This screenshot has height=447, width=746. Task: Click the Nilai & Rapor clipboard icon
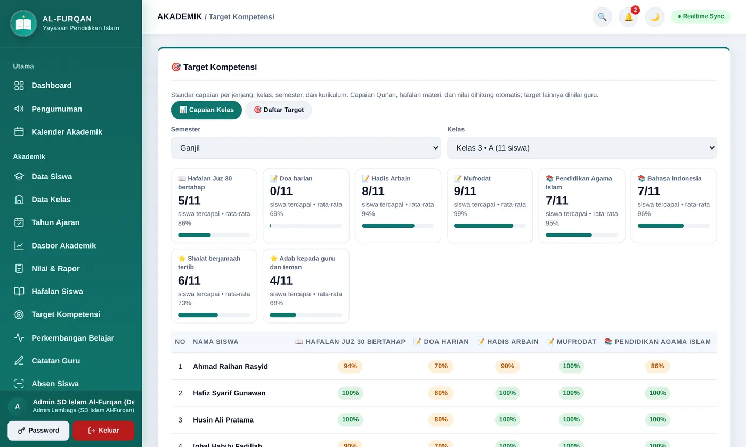(19, 269)
